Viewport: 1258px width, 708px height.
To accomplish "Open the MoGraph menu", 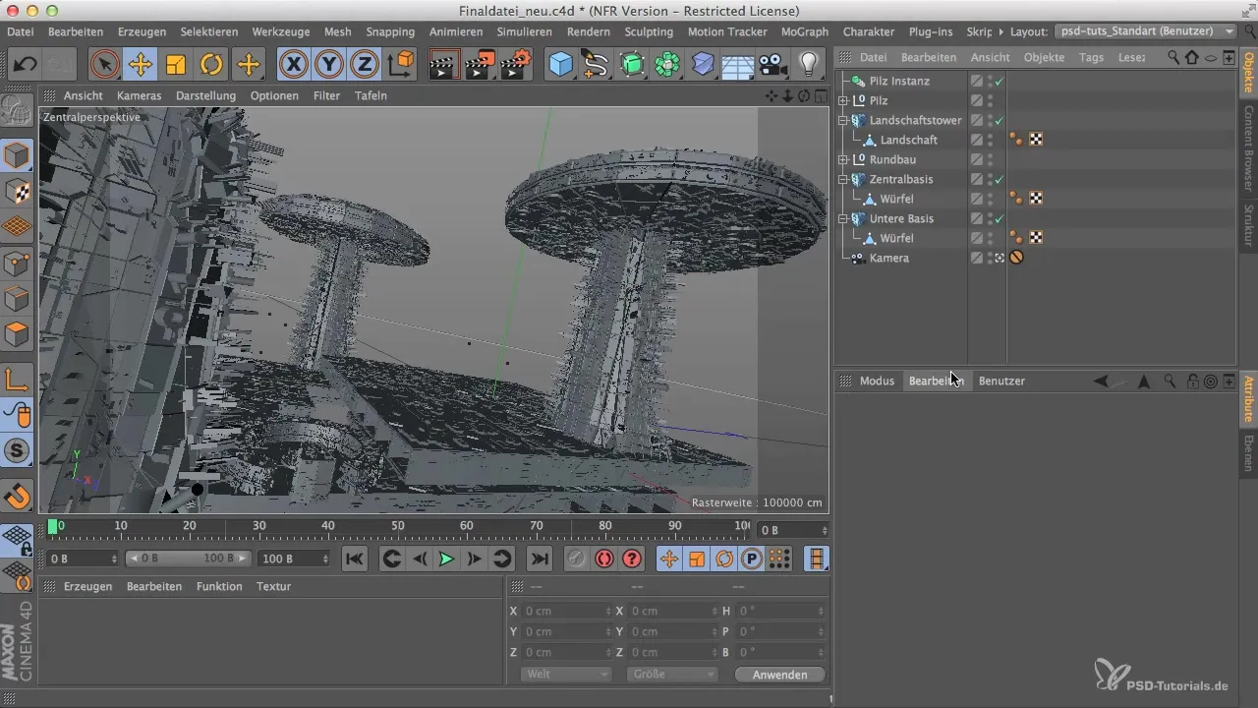I will pos(804,31).
